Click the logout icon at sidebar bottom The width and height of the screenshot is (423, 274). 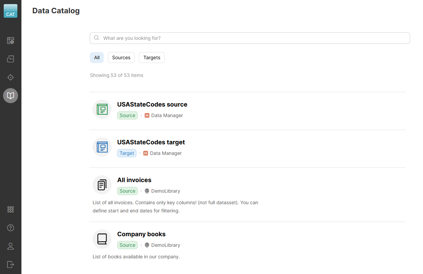click(x=10, y=264)
